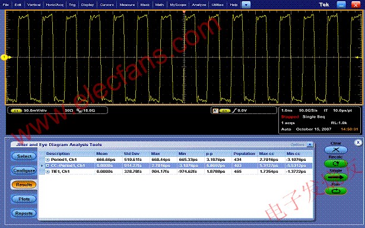
Task: Open the Utilities menu
Action: pos(218,5)
